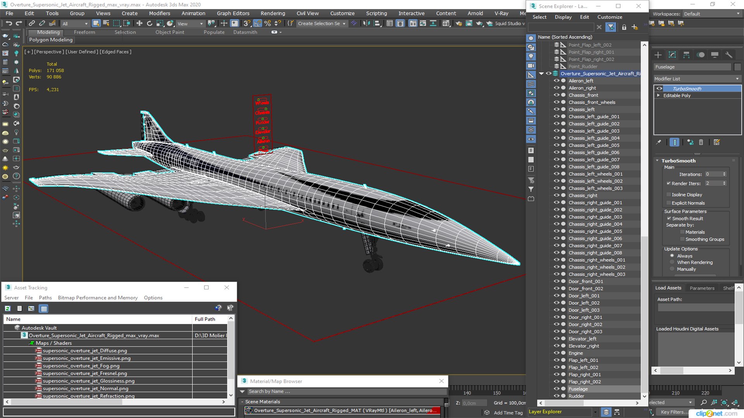Open Asset Tracking help icon
The height and width of the screenshot is (418, 744).
tap(218, 308)
